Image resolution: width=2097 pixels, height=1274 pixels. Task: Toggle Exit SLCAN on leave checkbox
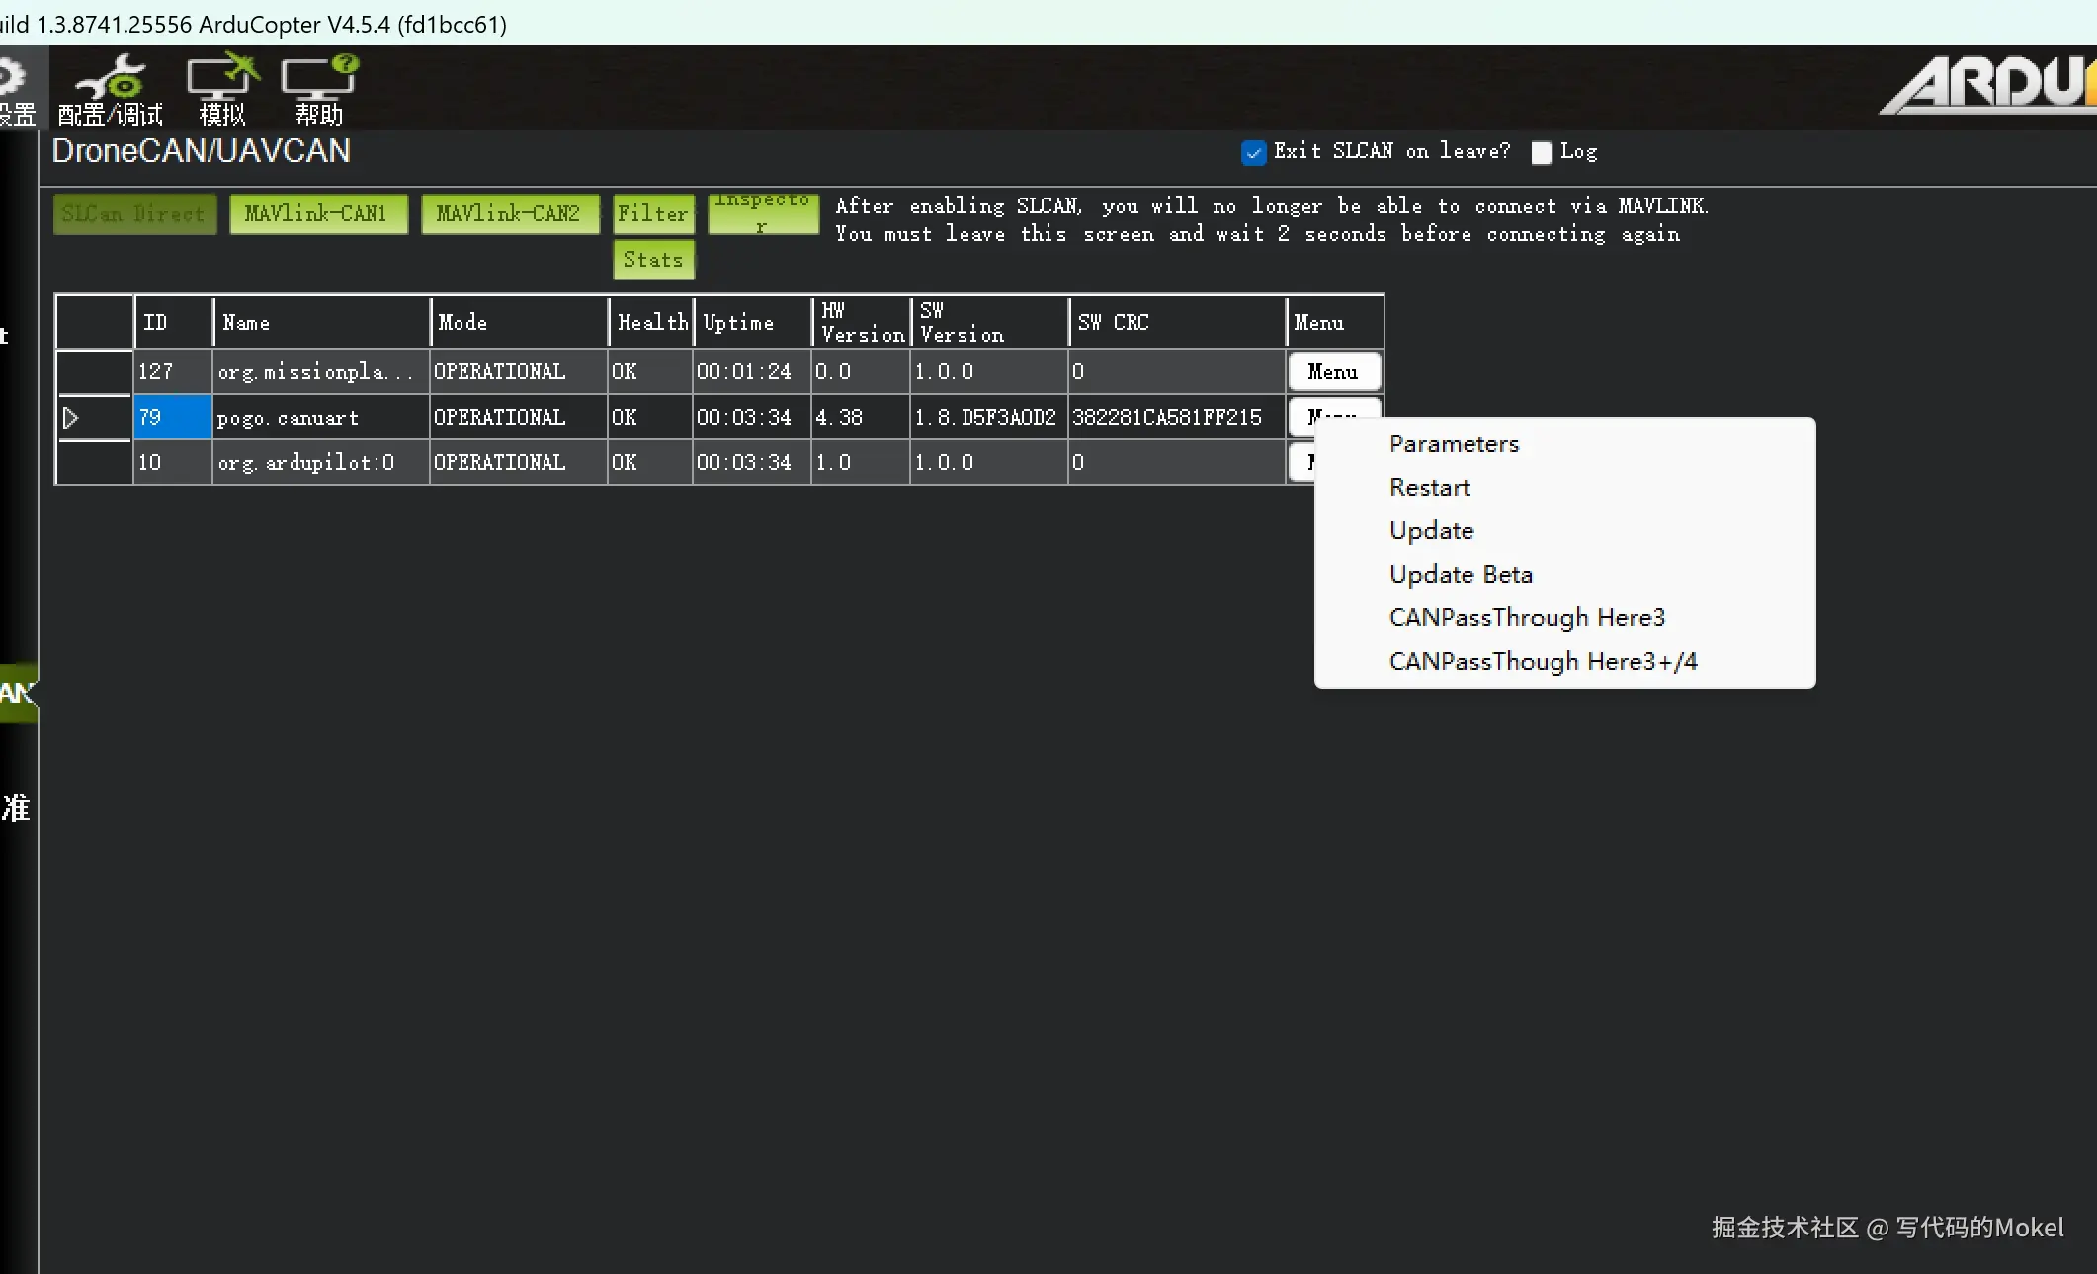1253,152
